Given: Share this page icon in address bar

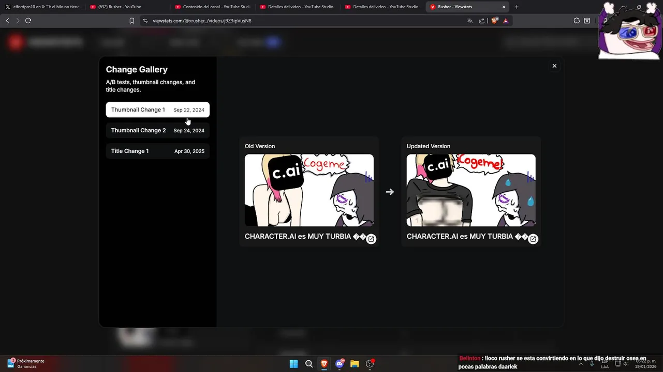Looking at the screenshot, I should coord(482,21).
